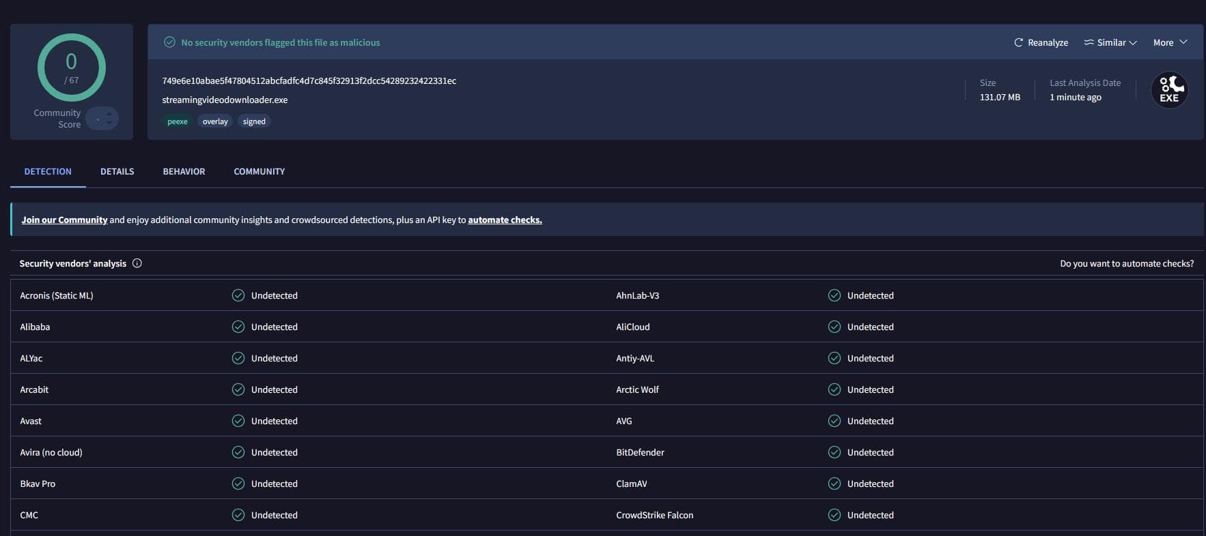Click the Similar icon beside the Similar label

tap(1089, 42)
